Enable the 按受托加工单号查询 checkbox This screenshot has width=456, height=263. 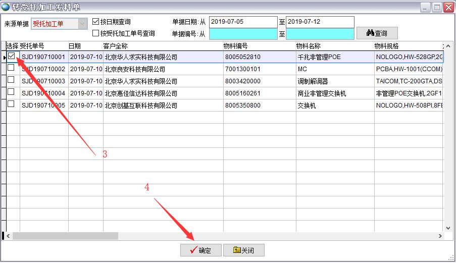96,33
